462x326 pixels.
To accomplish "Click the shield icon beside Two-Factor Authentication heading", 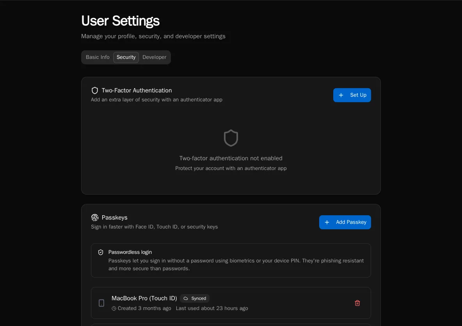I will 94,90.
